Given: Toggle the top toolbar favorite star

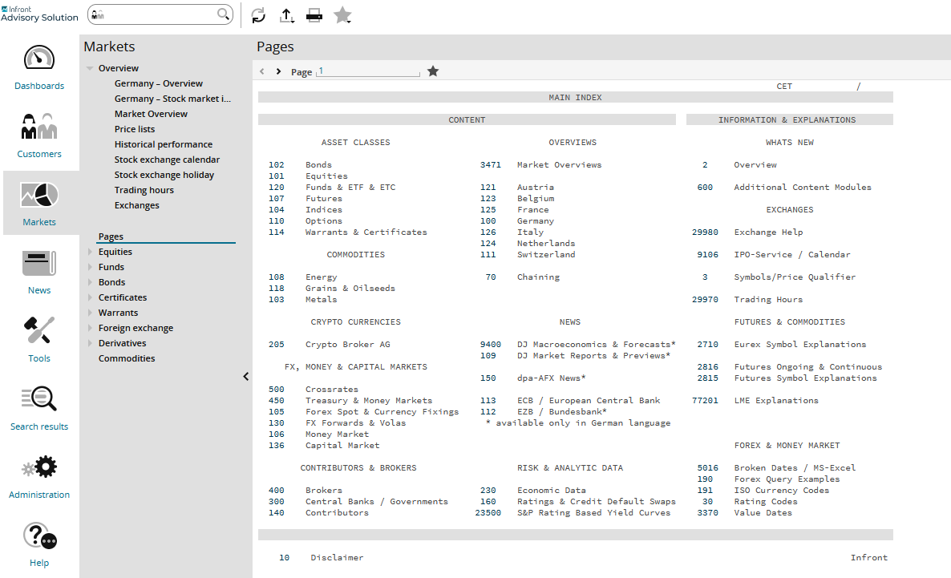Looking at the screenshot, I should pyautogui.click(x=343, y=15).
